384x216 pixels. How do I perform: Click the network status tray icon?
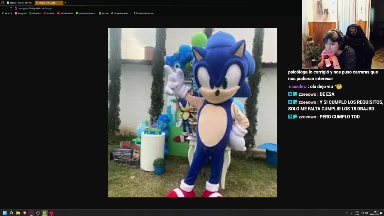click(363, 213)
